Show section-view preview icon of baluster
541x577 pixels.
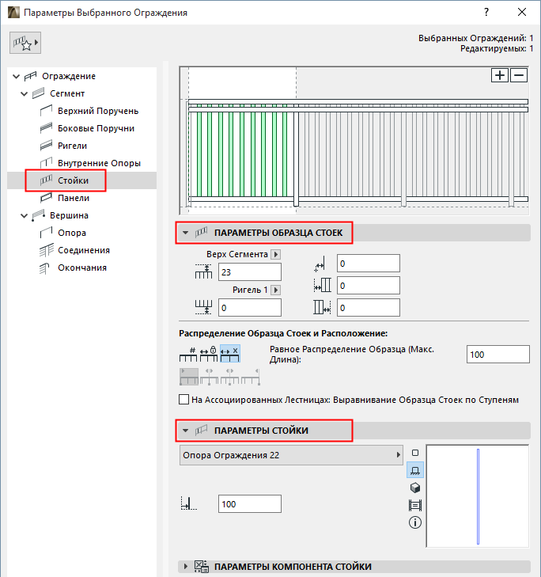(x=415, y=505)
